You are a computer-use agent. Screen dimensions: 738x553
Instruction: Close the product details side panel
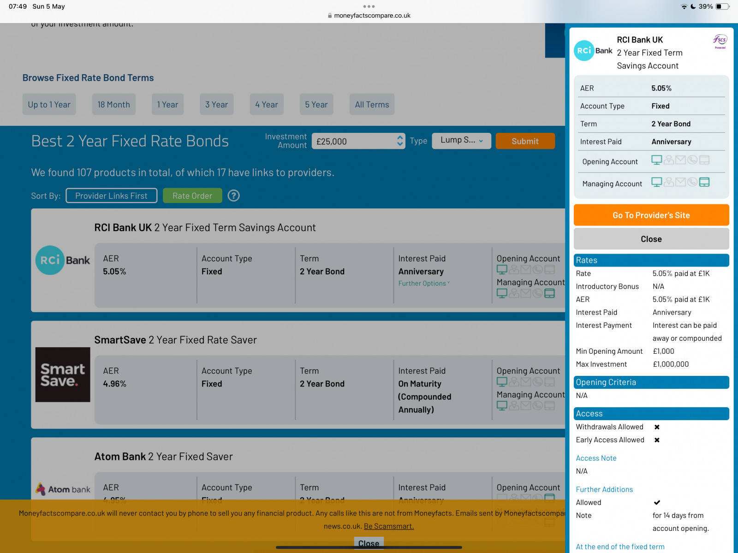tap(651, 239)
